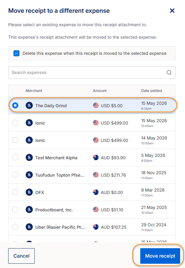
Task: Click USD $51.10 amount
Action: point(112,210)
